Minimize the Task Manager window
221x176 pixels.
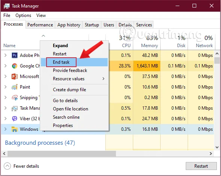pos(177,6)
